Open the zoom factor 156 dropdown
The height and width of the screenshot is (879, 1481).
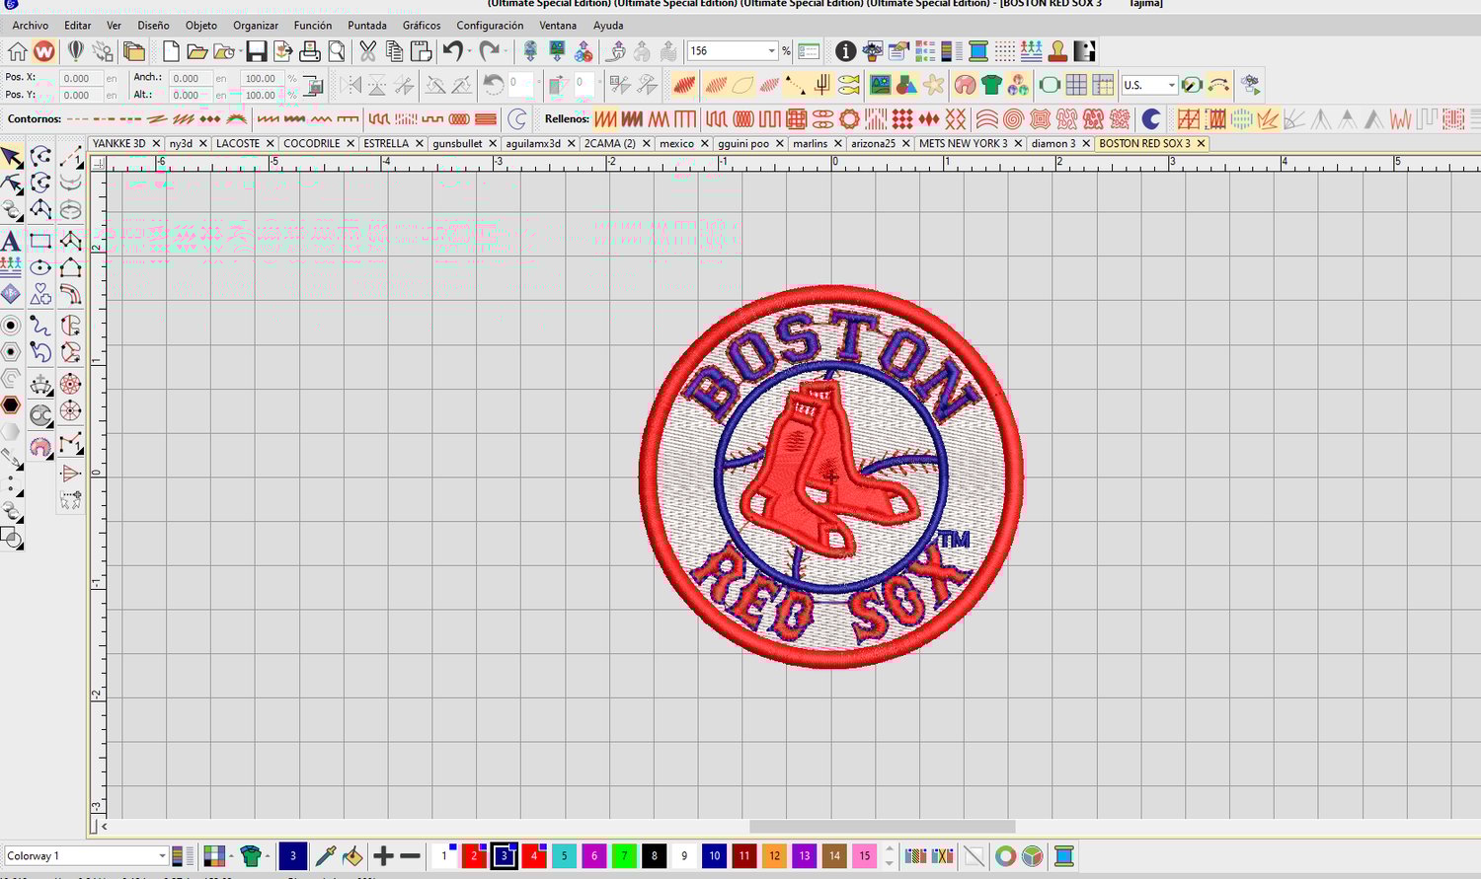pos(771,51)
